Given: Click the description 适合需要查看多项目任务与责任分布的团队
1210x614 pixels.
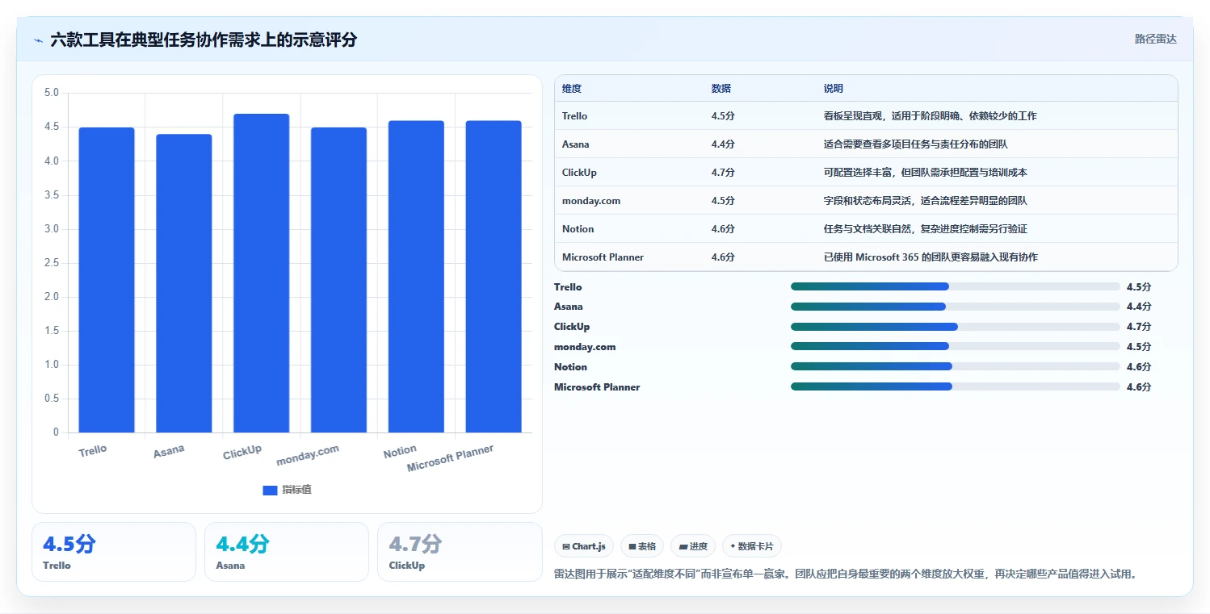Looking at the screenshot, I should coord(916,144).
